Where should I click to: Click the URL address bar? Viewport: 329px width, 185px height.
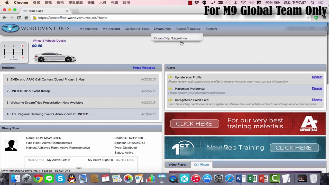click(x=171, y=18)
